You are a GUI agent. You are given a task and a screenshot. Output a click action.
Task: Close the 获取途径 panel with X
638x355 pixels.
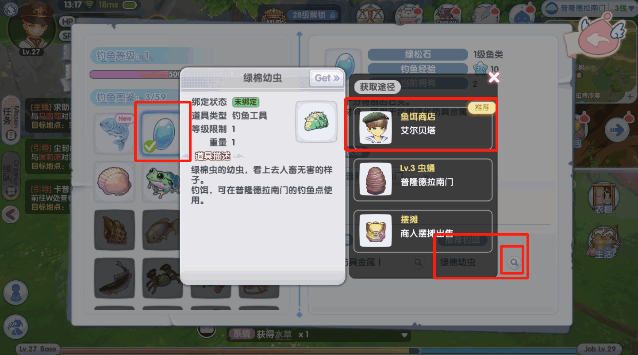coord(494,78)
